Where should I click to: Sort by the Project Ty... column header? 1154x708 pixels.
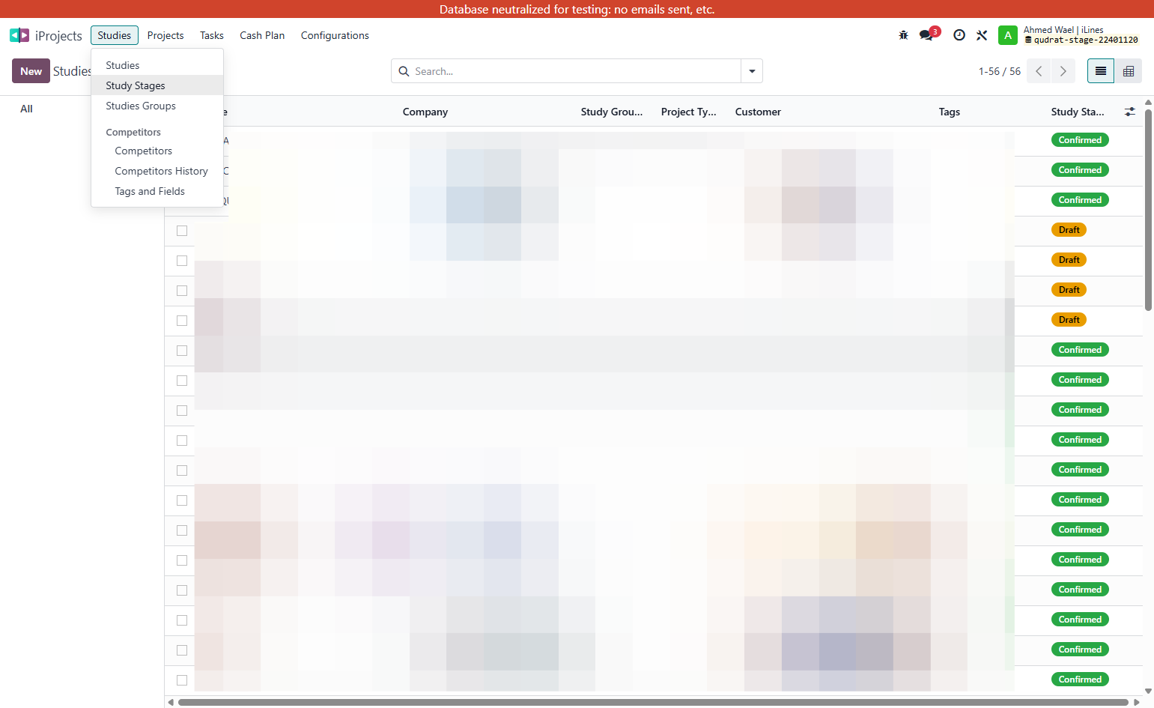pos(689,112)
